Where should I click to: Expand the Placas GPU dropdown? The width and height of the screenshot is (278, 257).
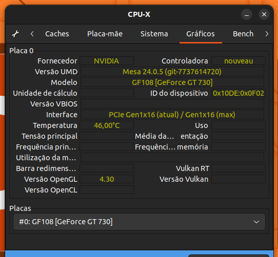point(139,222)
